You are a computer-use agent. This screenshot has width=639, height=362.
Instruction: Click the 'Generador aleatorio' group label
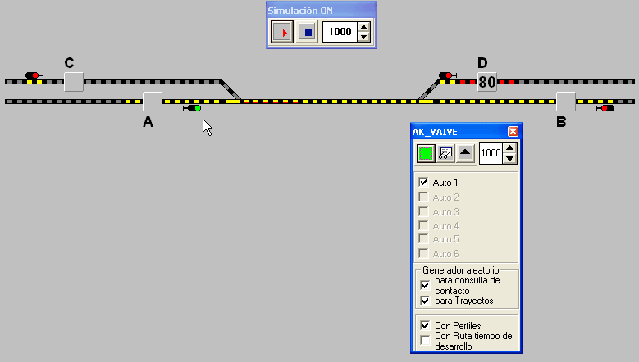coord(460,270)
